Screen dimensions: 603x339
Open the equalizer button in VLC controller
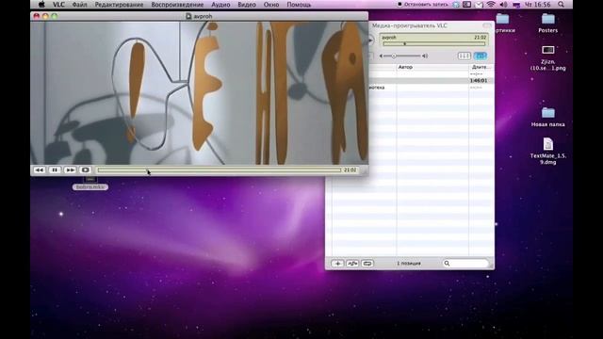click(464, 56)
